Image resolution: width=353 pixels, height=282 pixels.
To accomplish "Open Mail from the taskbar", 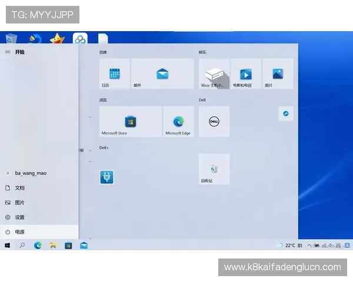I will [84, 246].
